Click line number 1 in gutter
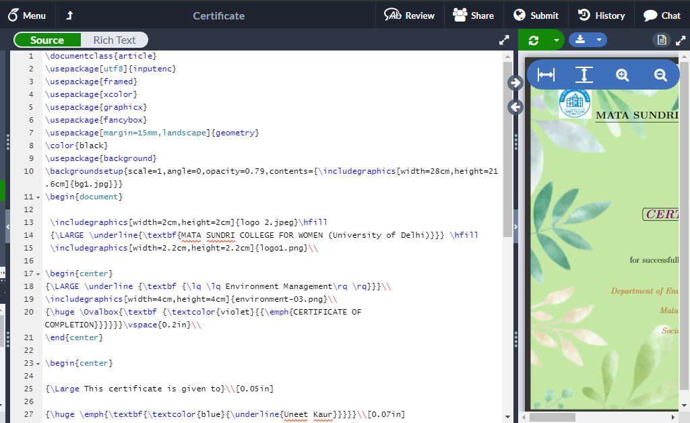 click(x=31, y=56)
